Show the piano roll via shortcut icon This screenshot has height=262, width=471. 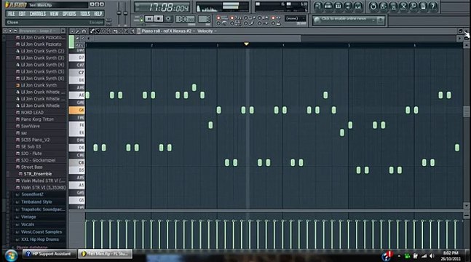pos(339,7)
